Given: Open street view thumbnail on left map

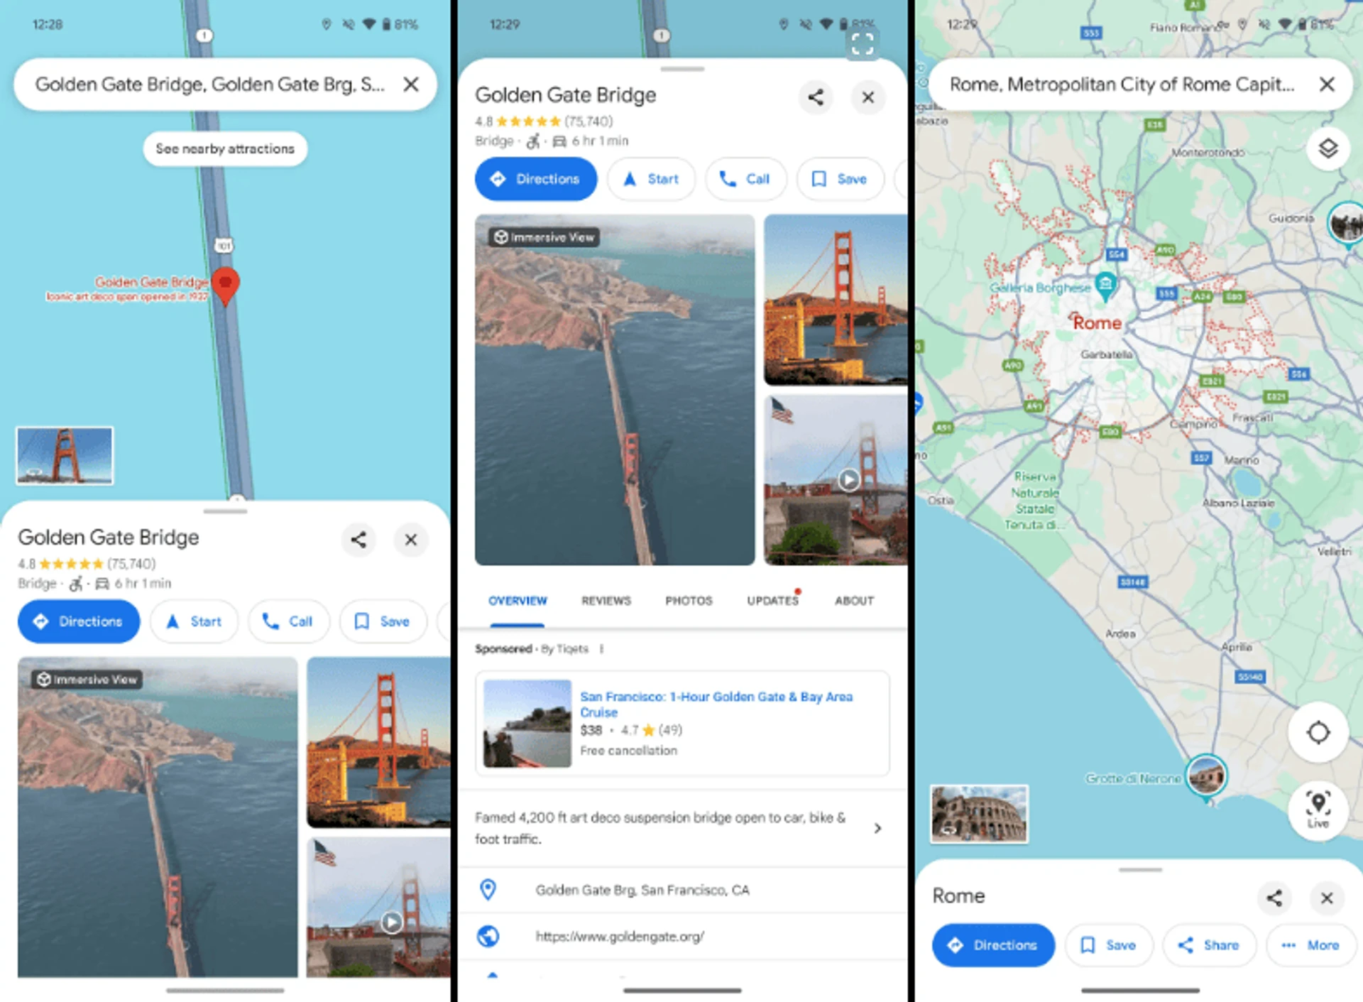Looking at the screenshot, I should tap(65, 455).
